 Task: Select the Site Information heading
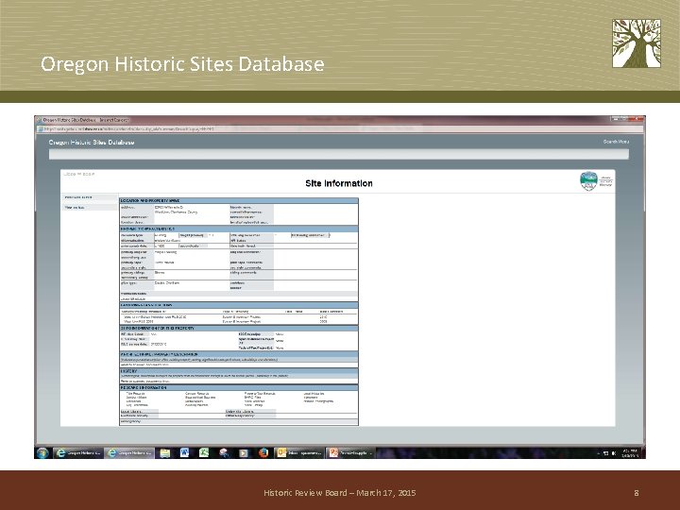point(339,183)
